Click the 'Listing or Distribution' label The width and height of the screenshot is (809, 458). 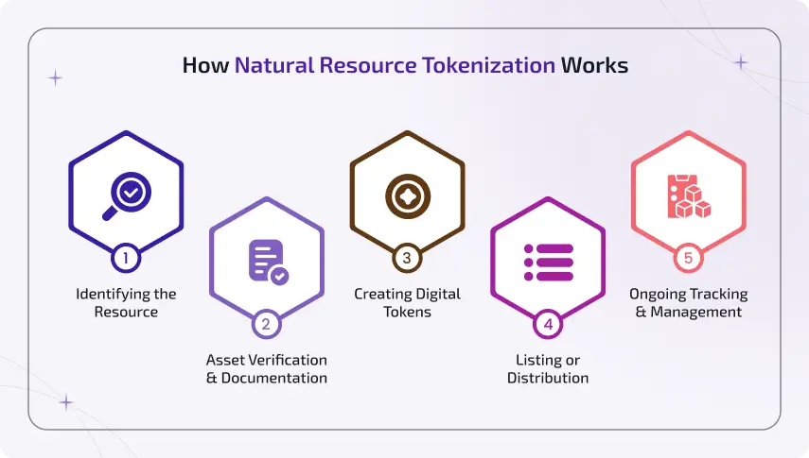[548, 368]
